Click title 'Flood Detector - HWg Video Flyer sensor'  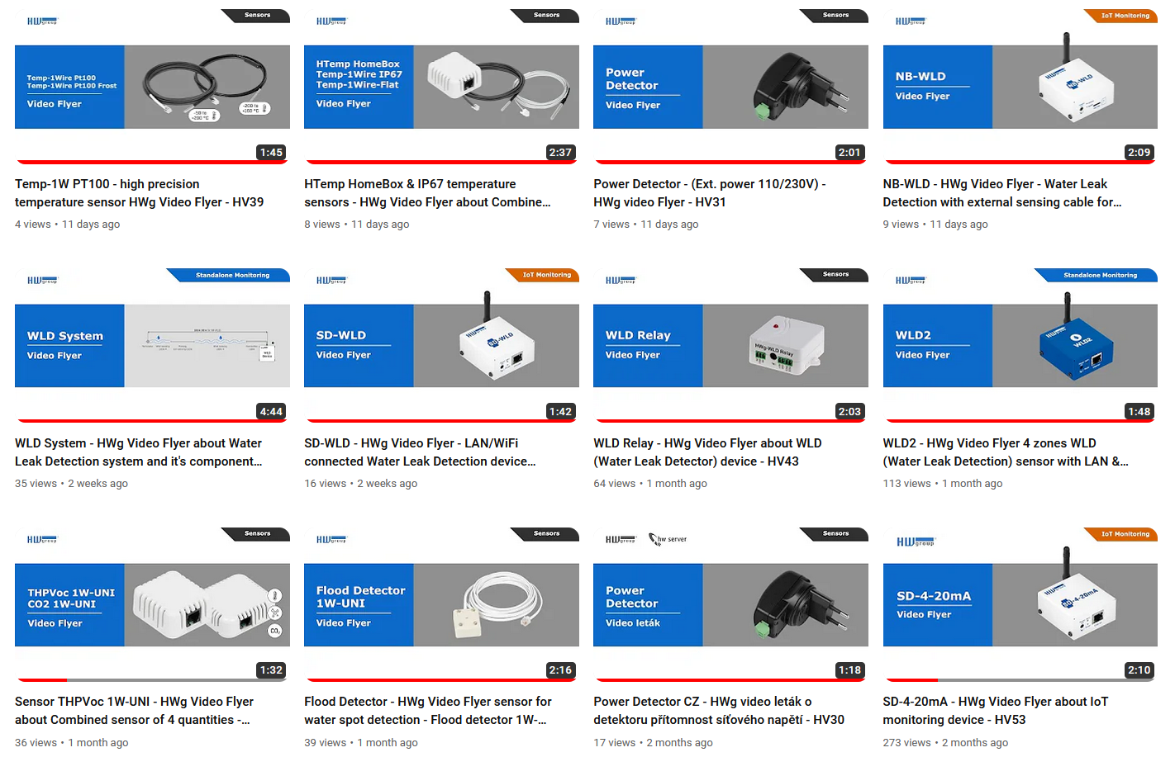click(427, 711)
